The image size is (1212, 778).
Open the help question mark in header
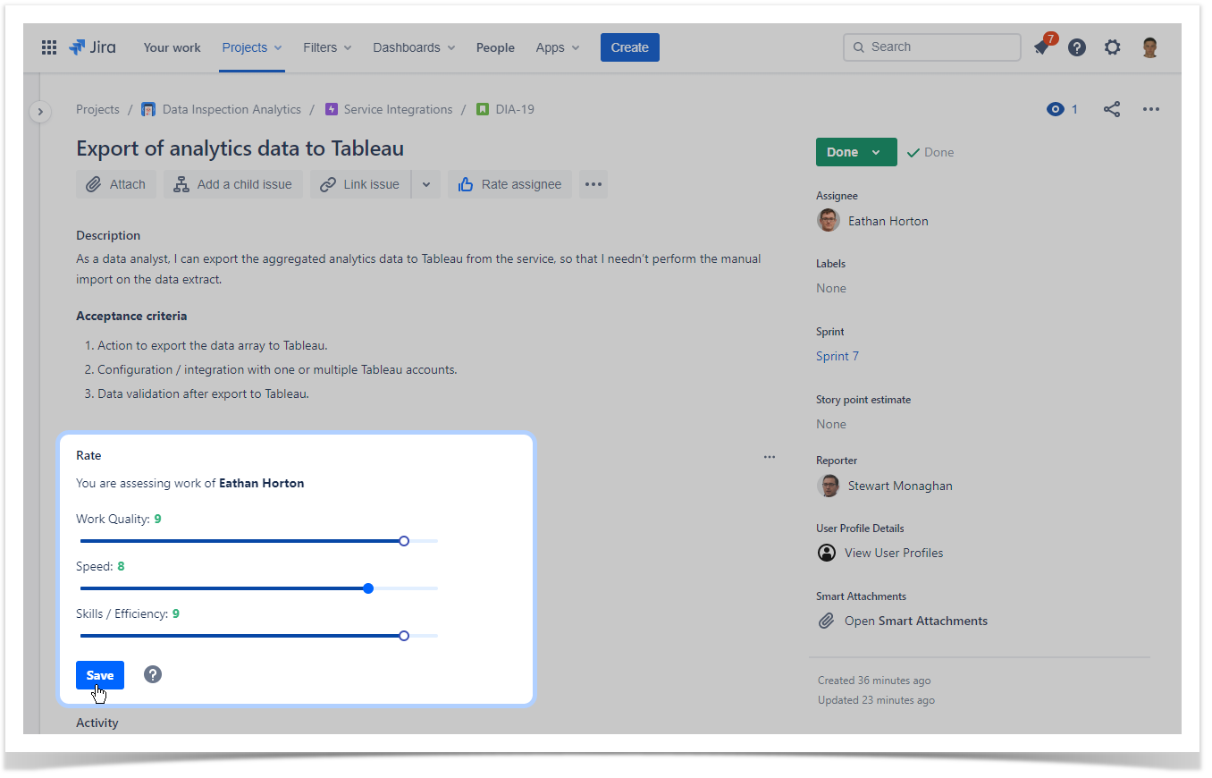point(1077,47)
